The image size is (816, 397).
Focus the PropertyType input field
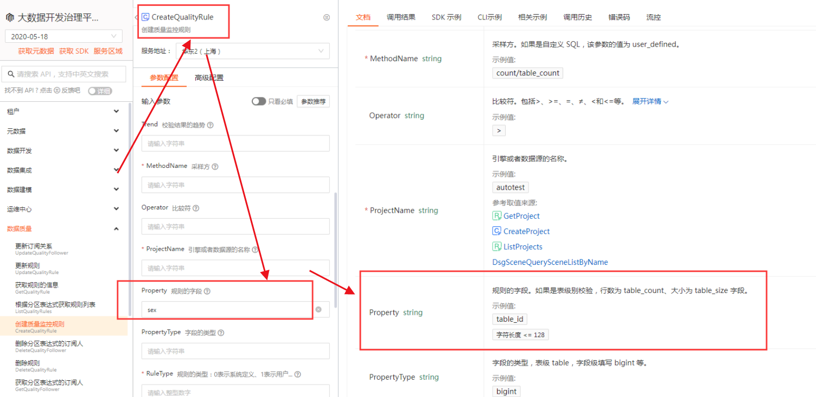pyautogui.click(x=235, y=351)
